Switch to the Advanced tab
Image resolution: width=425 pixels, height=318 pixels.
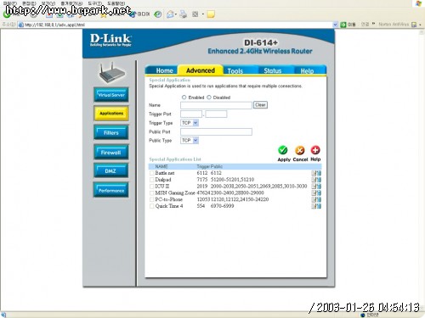pyautogui.click(x=201, y=70)
